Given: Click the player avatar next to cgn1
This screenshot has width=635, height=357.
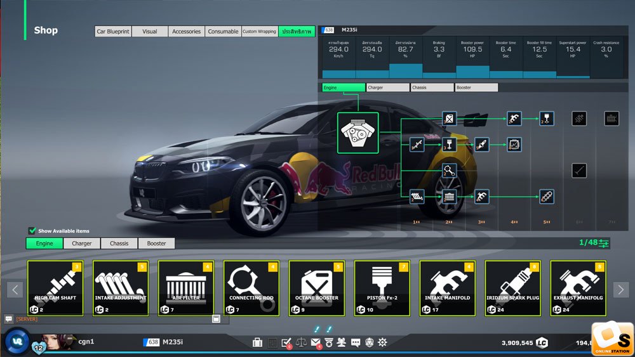Looking at the screenshot, I should tap(58, 342).
